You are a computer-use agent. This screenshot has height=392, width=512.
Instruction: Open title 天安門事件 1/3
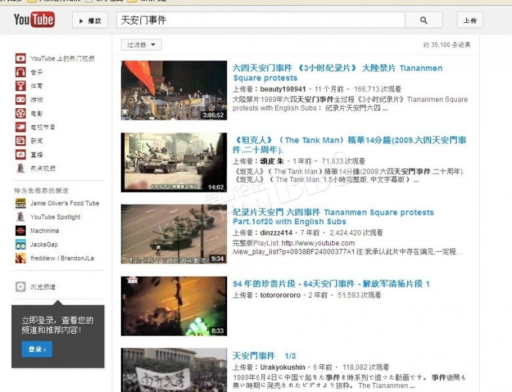[264, 356]
